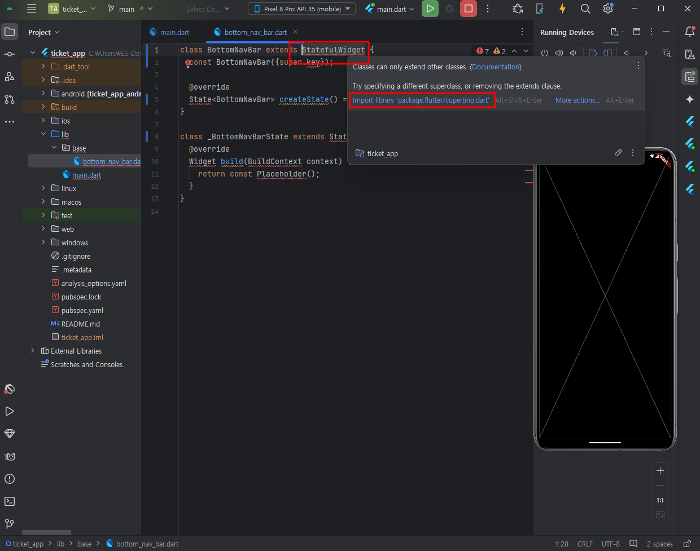This screenshot has height=551, width=700.
Task: Open Notifications bell icon
Action: [x=690, y=32]
